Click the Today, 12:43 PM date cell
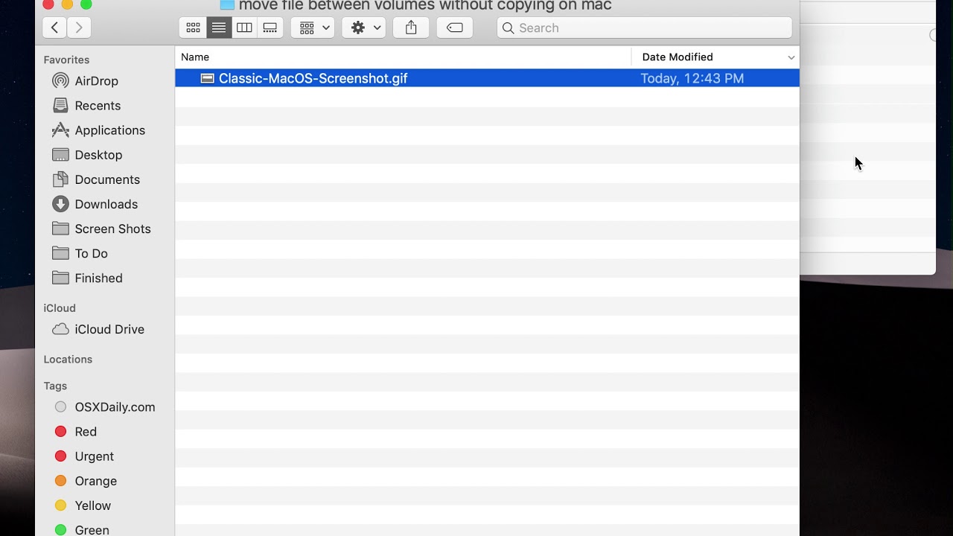Image resolution: width=953 pixels, height=536 pixels. 692,78
